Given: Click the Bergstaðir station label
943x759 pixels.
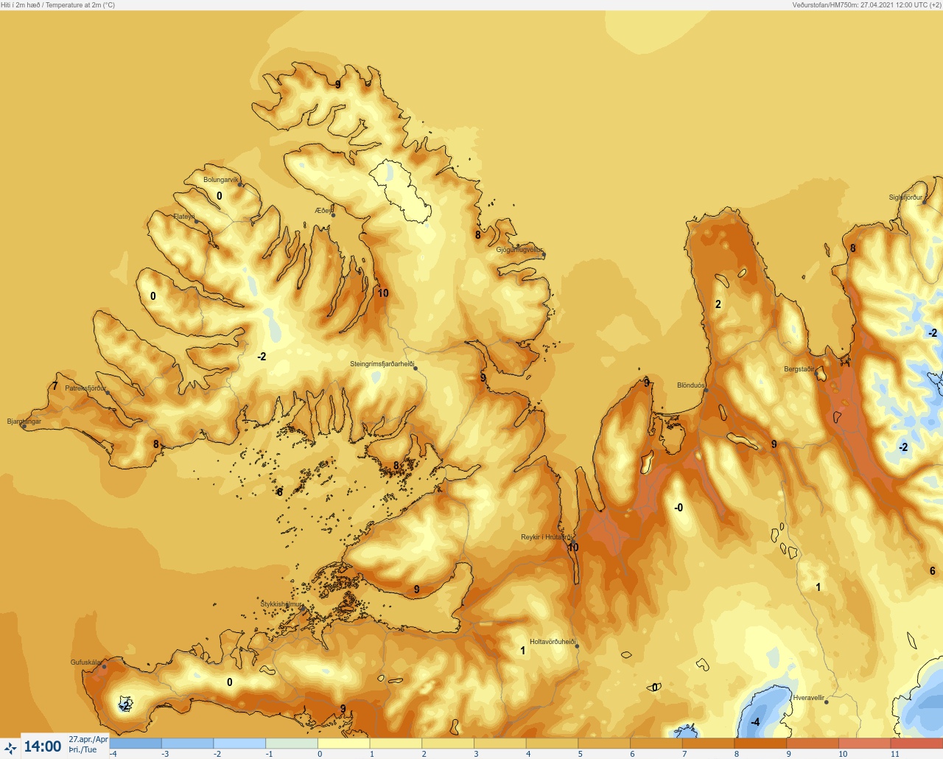Looking at the screenshot, I should tap(799, 369).
